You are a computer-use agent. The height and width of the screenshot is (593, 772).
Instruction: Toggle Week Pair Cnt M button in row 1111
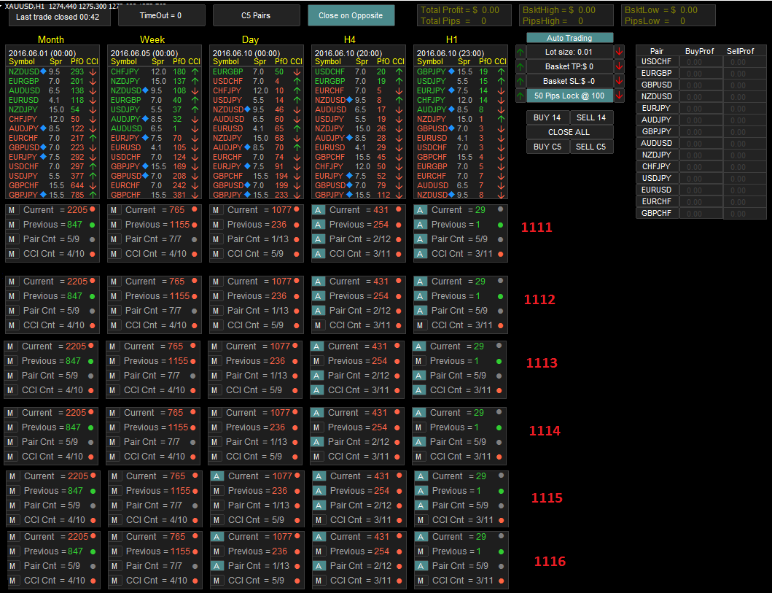[x=114, y=239]
